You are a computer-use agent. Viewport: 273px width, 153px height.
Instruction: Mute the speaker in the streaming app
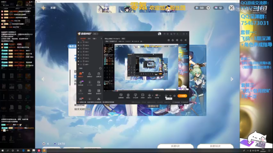(157, 96)
